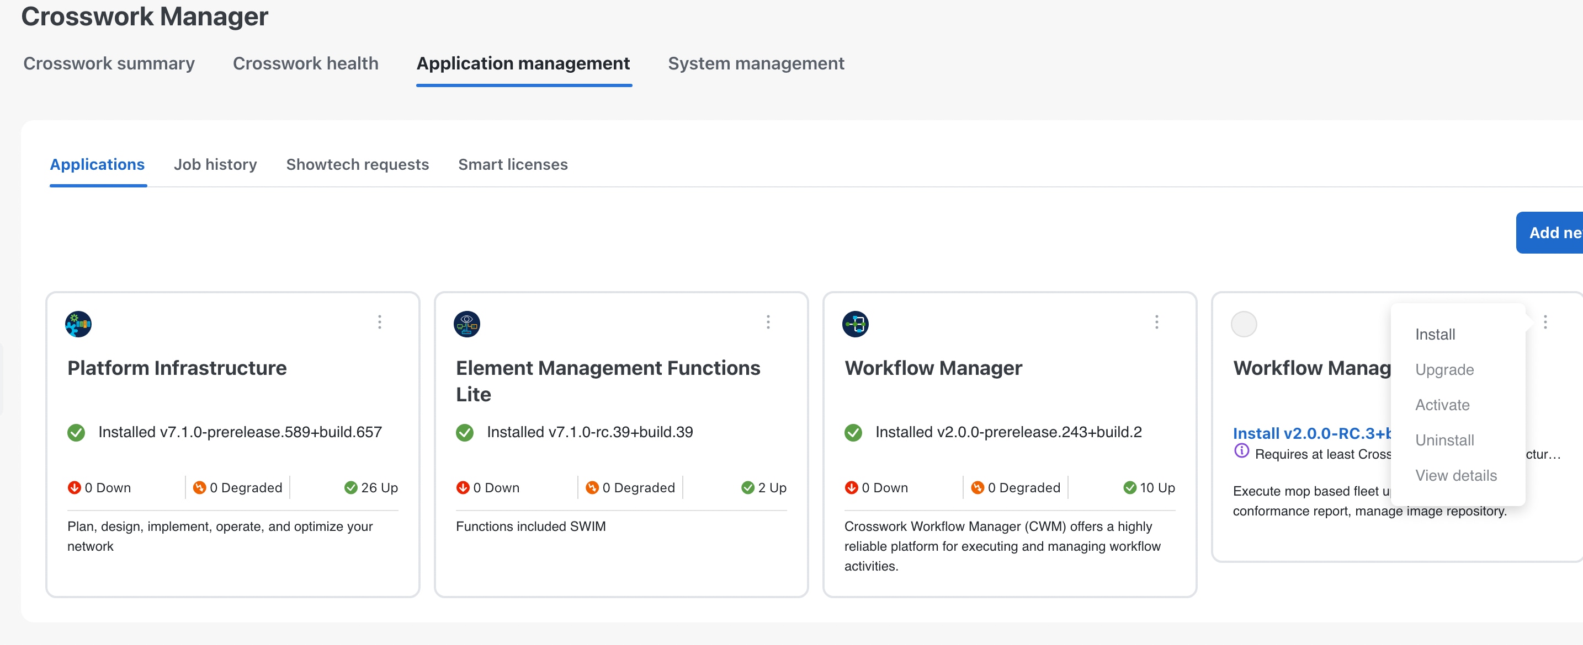1583x645 pixels.
Task: Click green Up icon next to 26 Up
Action: (x=351, y=487)
